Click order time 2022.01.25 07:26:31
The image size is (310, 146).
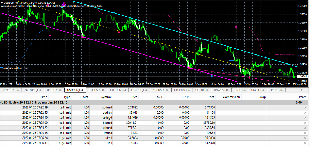point(35,143)
